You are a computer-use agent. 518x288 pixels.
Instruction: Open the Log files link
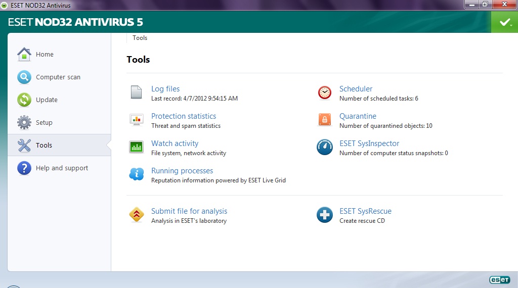(x=165, y=89)
